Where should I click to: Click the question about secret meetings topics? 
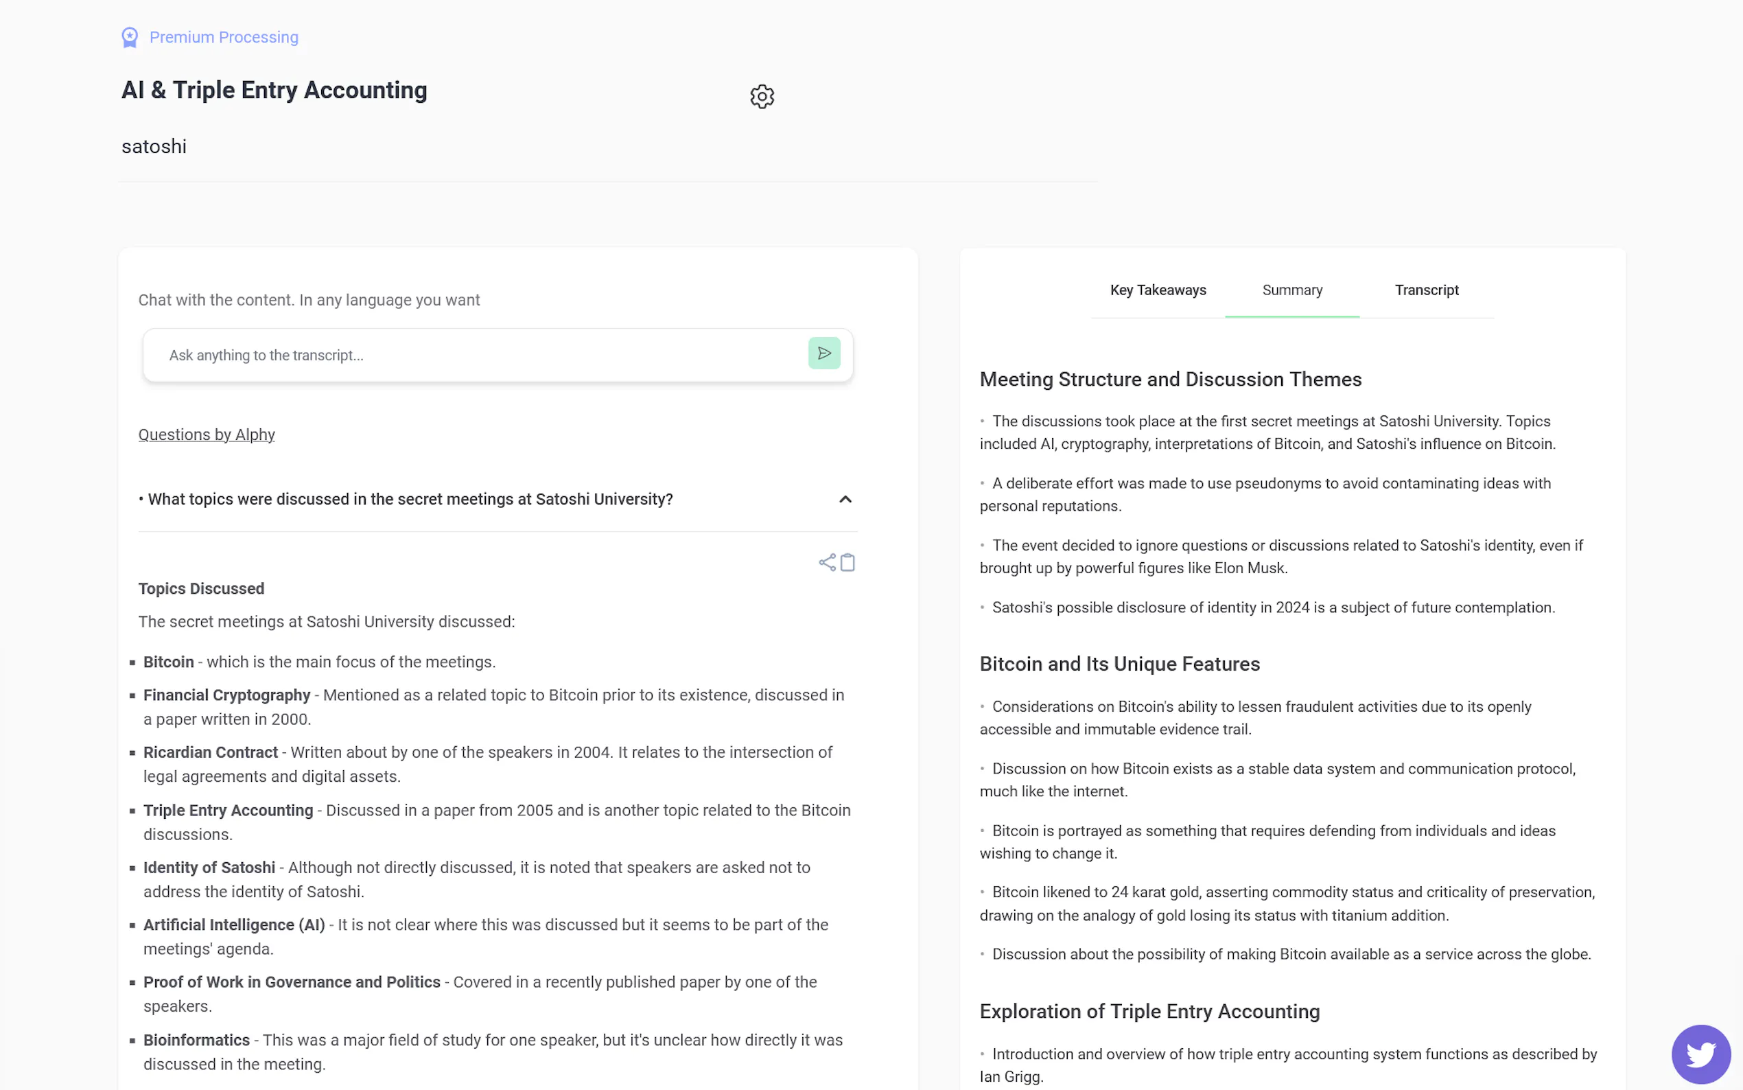410,500
